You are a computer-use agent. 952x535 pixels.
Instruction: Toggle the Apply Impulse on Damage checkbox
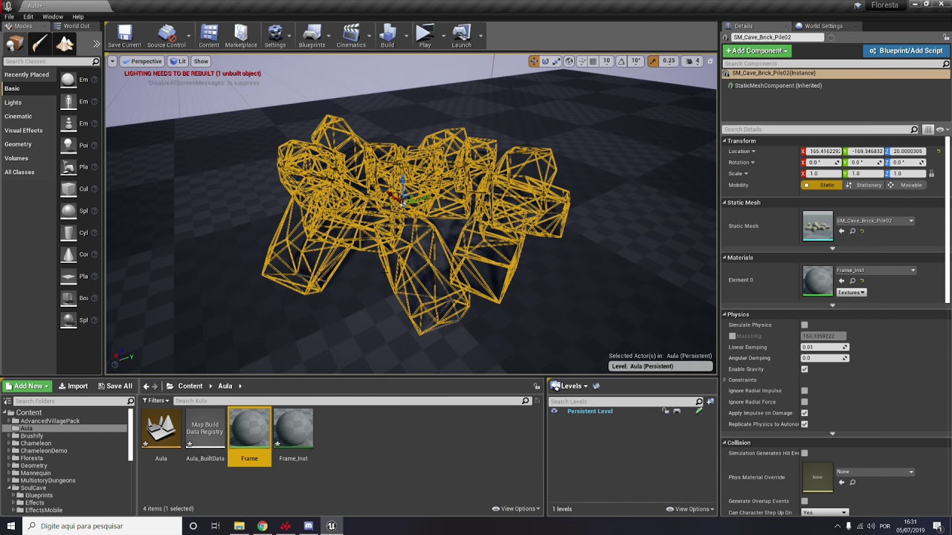pyautogui.click(x=804, y=412)
